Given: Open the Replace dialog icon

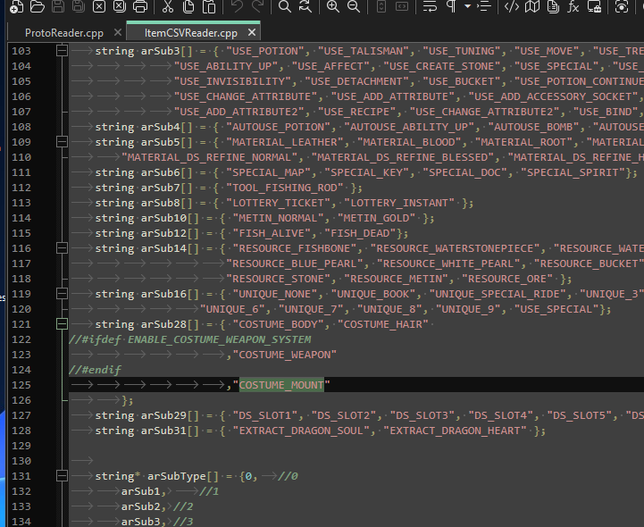Looking at the screenshot, I should [x=305, y=6].
